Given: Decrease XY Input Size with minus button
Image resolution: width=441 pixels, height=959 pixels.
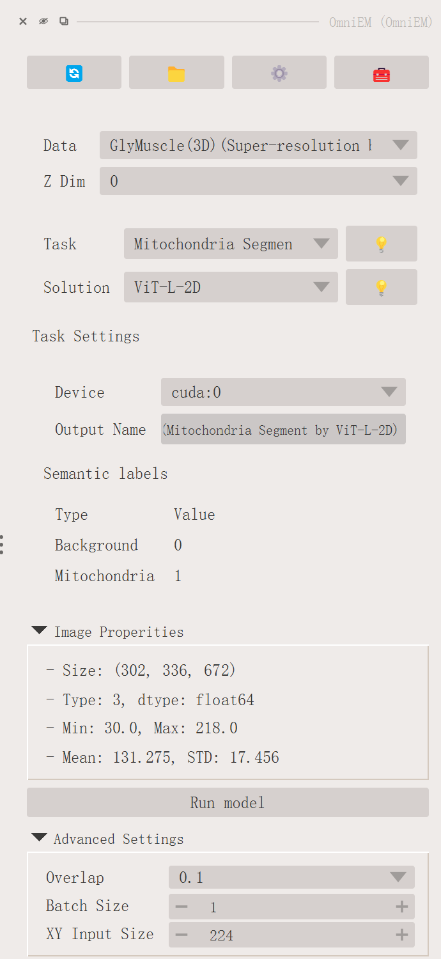Looking at the screenshot, I should tap(182, 935).
